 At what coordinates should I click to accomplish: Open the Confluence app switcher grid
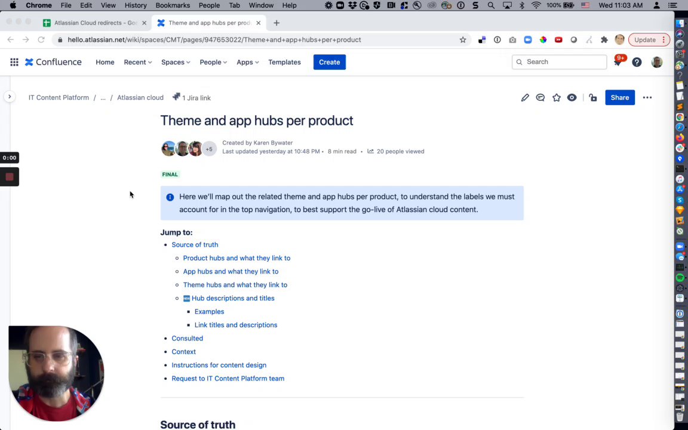pos(14,62)
